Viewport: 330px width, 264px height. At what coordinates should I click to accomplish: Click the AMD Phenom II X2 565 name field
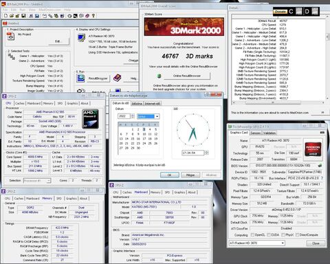tap(50, 112)
